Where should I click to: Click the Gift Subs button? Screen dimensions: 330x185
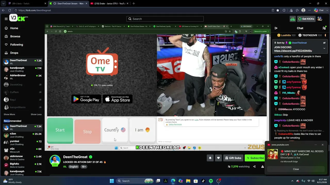click(x=233, y=158)
